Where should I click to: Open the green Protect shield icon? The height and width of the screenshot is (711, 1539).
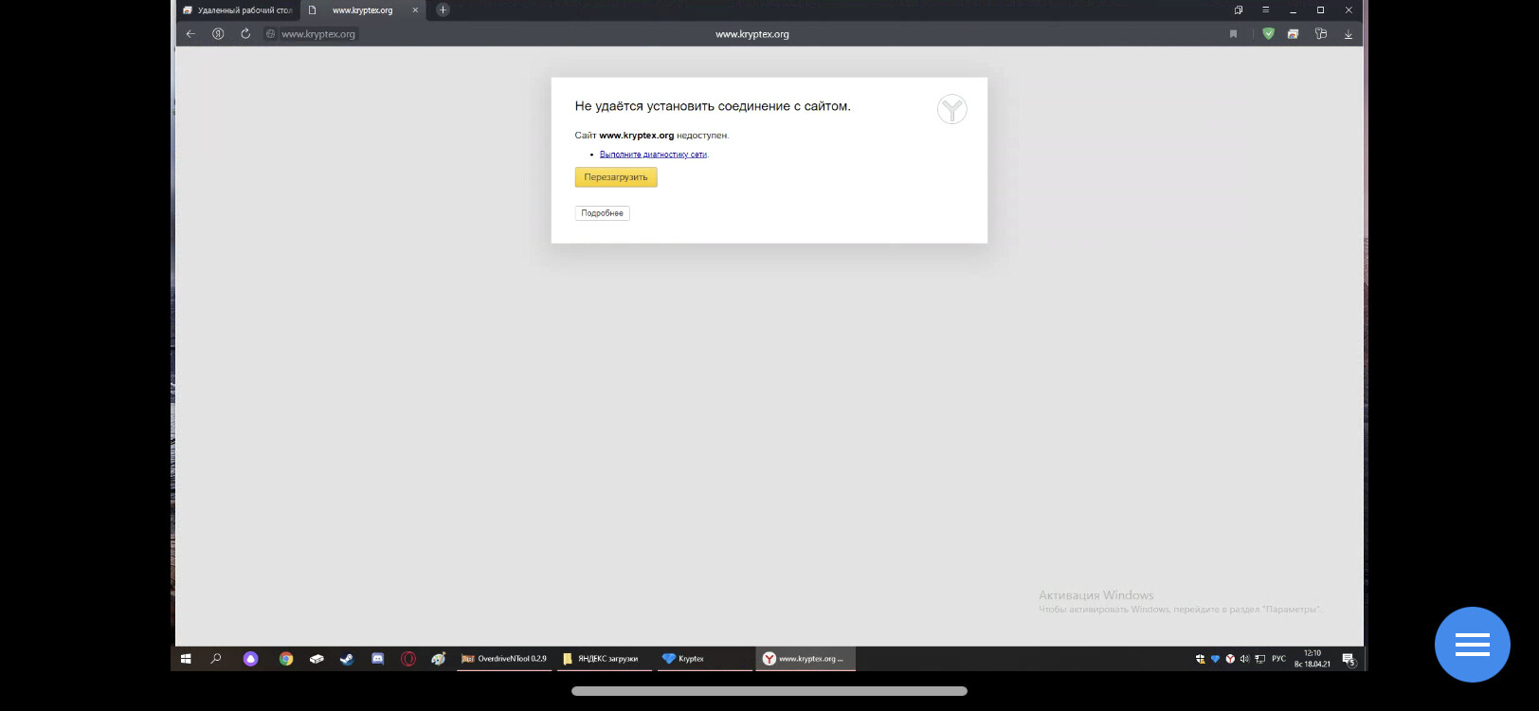1268,34
